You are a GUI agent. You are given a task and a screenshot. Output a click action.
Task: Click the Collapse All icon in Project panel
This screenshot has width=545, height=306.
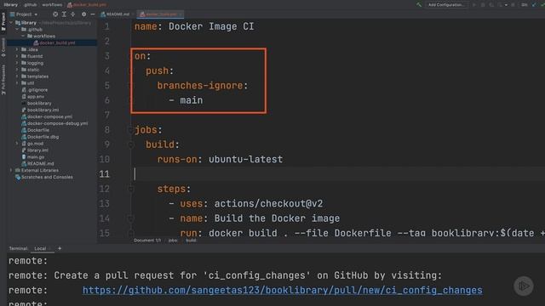73,14
